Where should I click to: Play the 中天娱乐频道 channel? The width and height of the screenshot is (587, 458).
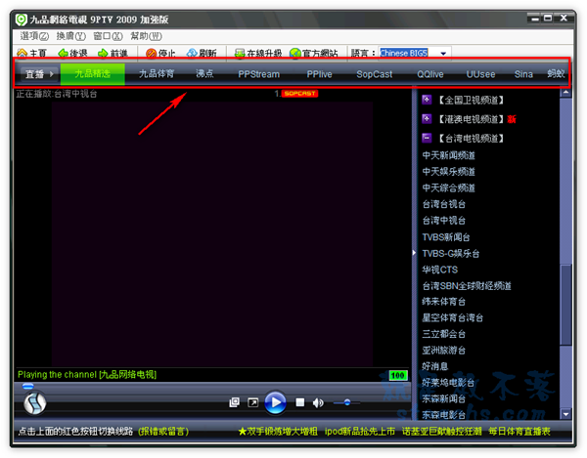pyautogui.click(x=448, y=172)
